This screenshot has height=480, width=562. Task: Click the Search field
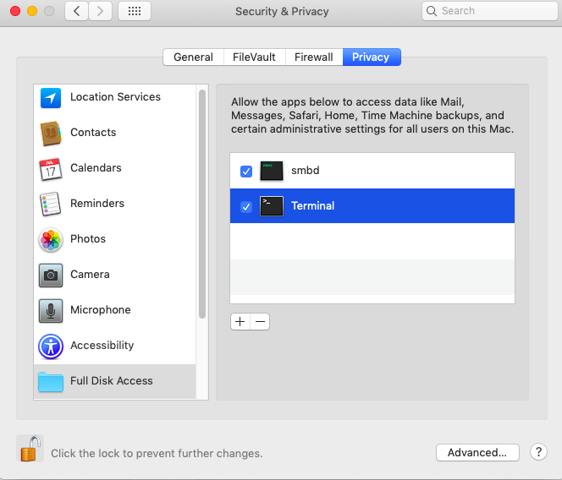pos(484,11)
